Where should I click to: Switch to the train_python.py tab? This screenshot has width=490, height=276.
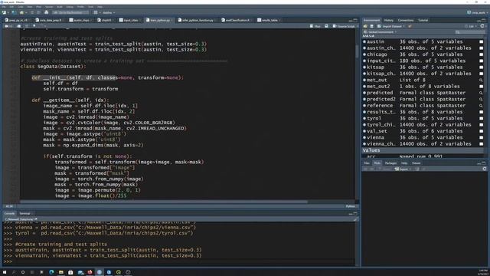[160, 20]
